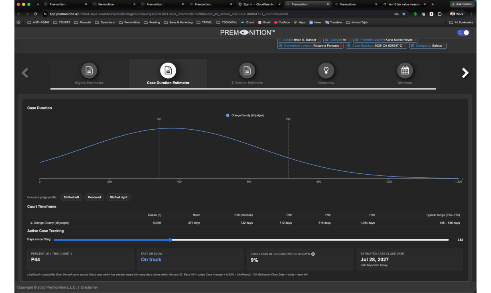
Task: Select the Shifted right judge profile
Action: click(x=119, y=197)
